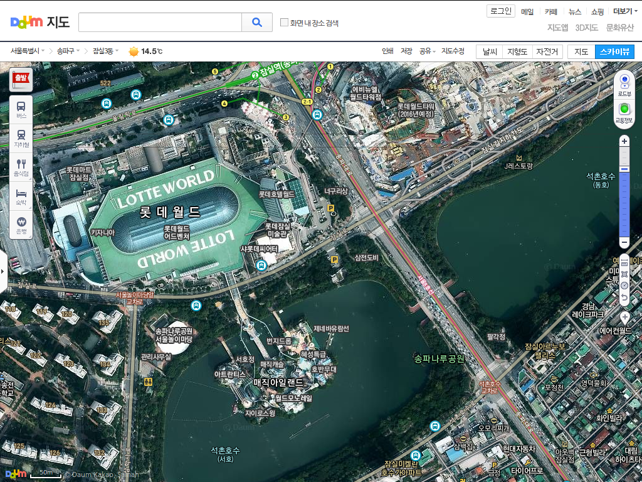The width and height of the screenshot is (642, 482).
Task: Enable 화면 내 장소 검색 checkbox
Action: coord(284,22)
